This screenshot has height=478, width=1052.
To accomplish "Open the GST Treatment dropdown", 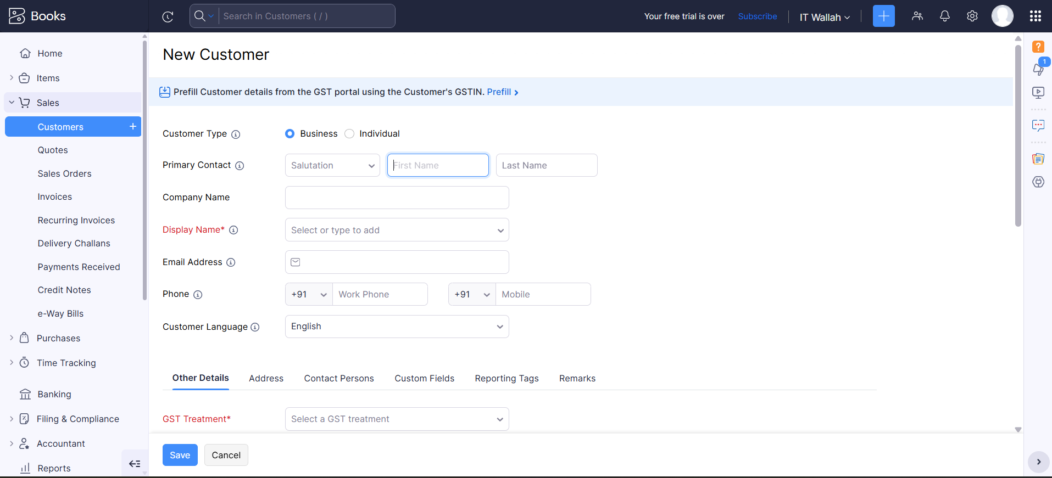I will (x=397, y=419).
